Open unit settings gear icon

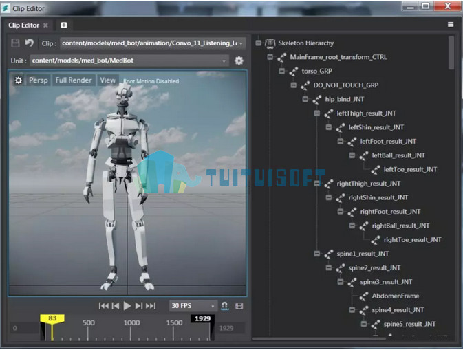point(239,61)
